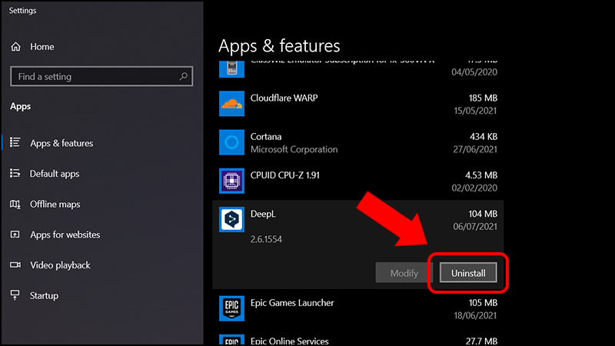This screenshot has width=615, height=346.
Task: Click the Home link text
Action: click(x=42, y=47)
